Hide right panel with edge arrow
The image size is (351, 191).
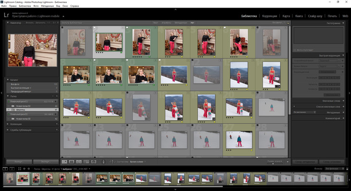pos(350,93)
